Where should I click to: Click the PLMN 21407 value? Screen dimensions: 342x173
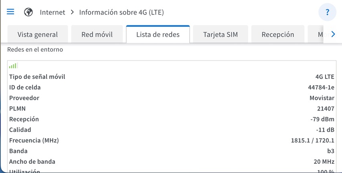coord(326,109)
